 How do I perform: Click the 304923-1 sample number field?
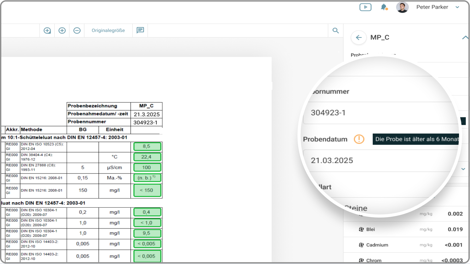pos(379,113)
